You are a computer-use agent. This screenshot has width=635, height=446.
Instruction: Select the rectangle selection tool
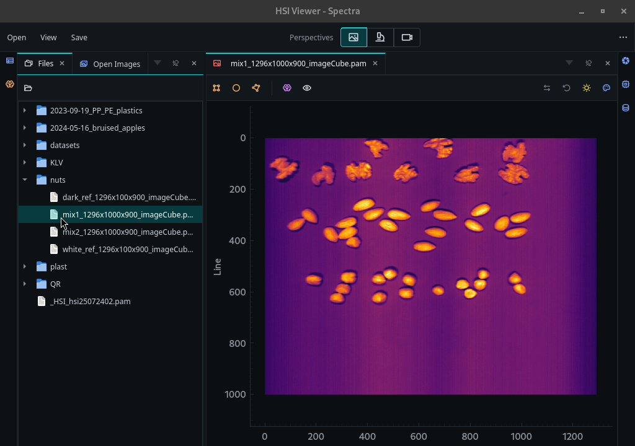click(216, 88)
